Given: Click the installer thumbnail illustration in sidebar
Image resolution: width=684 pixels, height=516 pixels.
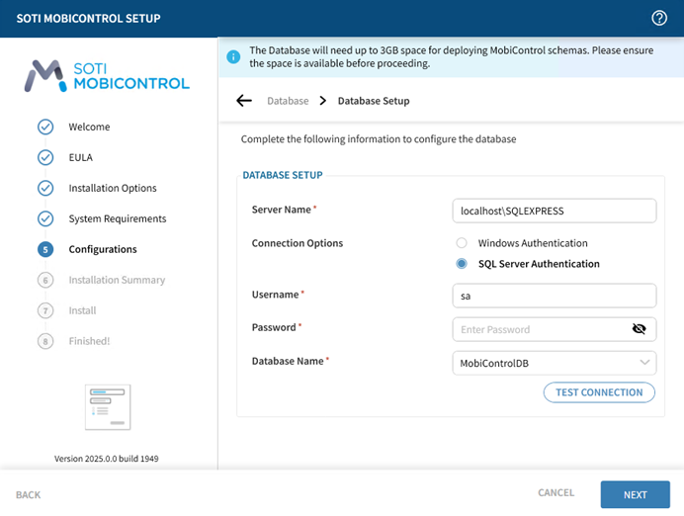Looking at the screenshot, I should tap(108, 406).
